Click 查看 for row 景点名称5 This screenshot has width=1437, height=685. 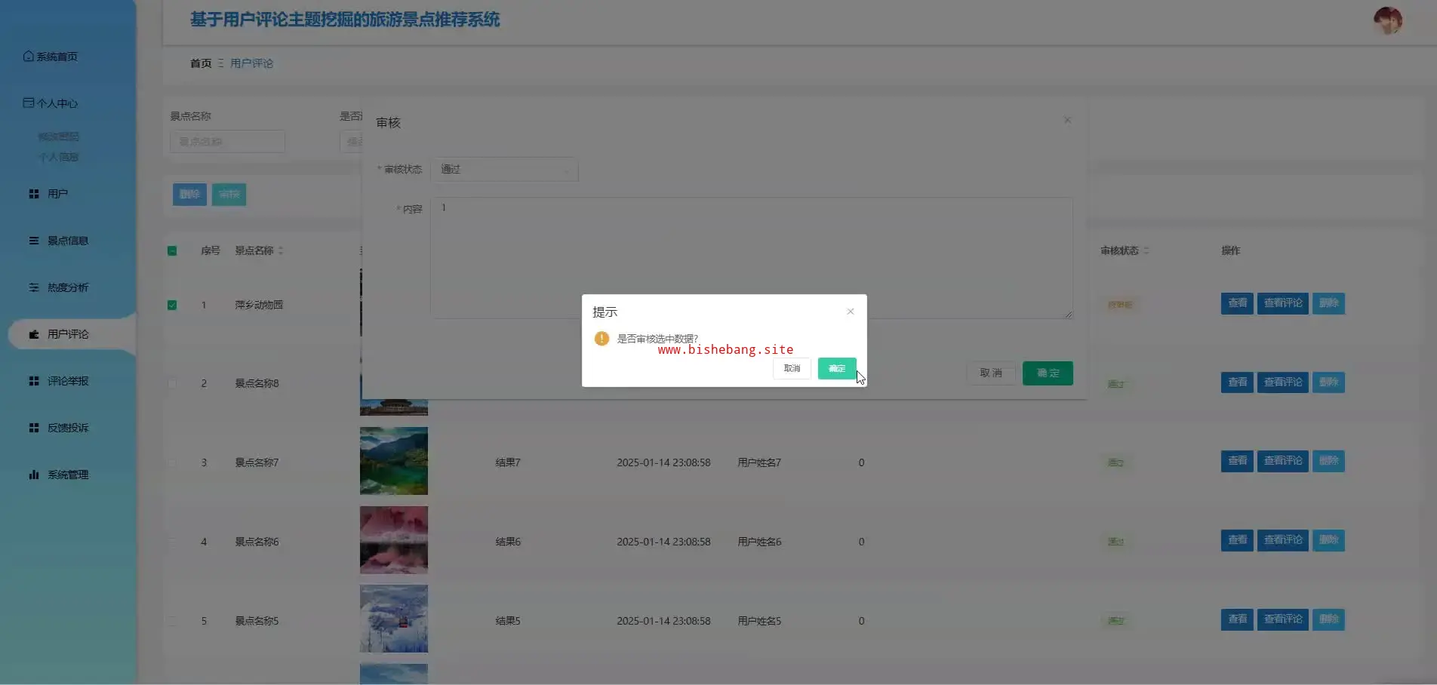tap(1237, 619)
